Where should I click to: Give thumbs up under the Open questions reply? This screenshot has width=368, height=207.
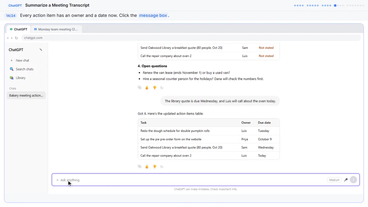[147, 88]
